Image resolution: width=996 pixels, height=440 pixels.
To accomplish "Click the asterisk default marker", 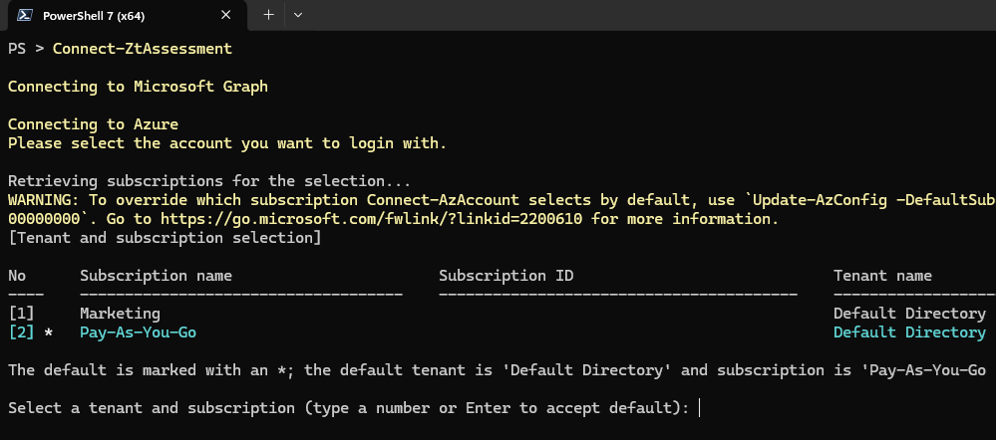I will click(x=49, y=332).
